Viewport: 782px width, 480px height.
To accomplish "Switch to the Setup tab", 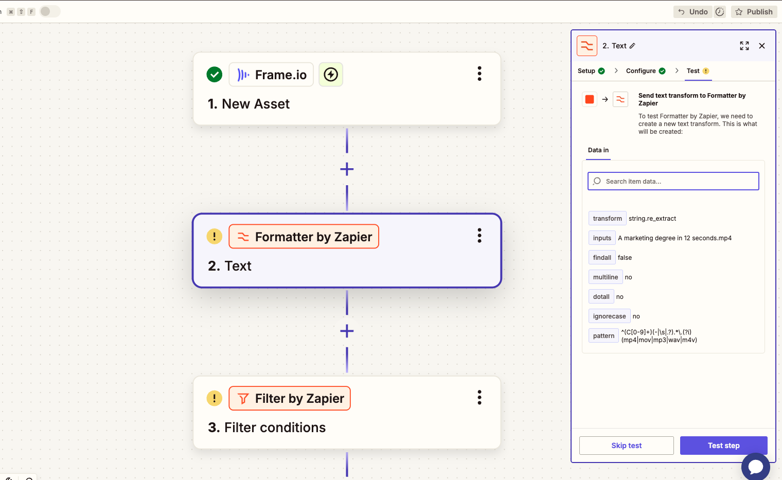I will [591, 71].
